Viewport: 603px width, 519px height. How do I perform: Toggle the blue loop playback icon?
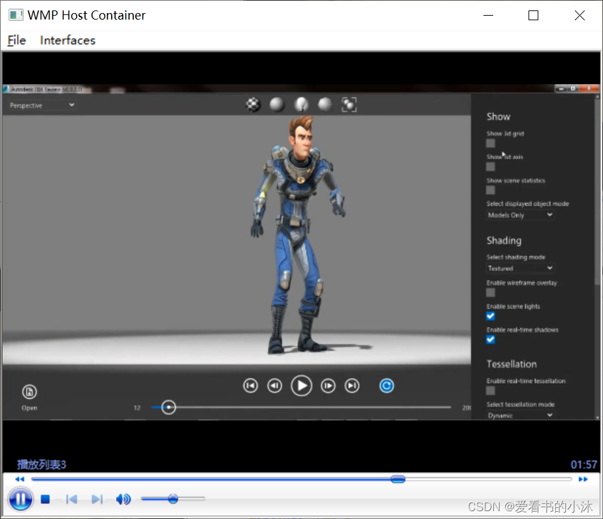[387, 386]
